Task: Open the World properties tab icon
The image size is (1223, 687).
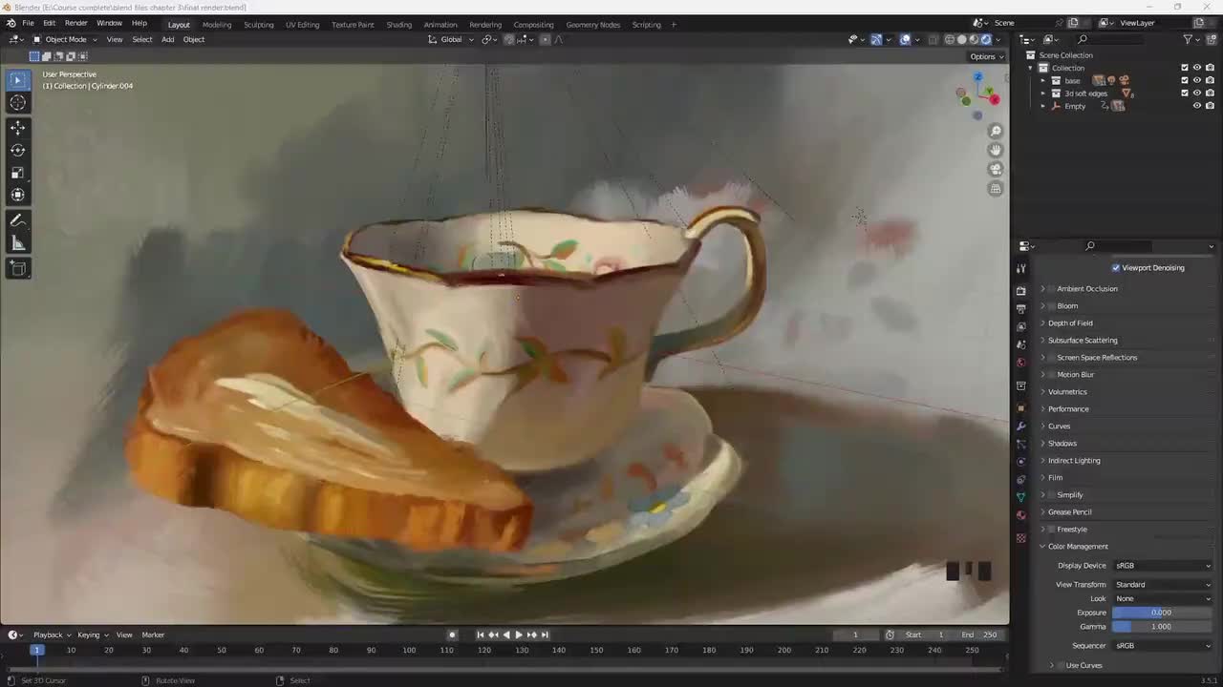Action: [x=1020, y=363]
